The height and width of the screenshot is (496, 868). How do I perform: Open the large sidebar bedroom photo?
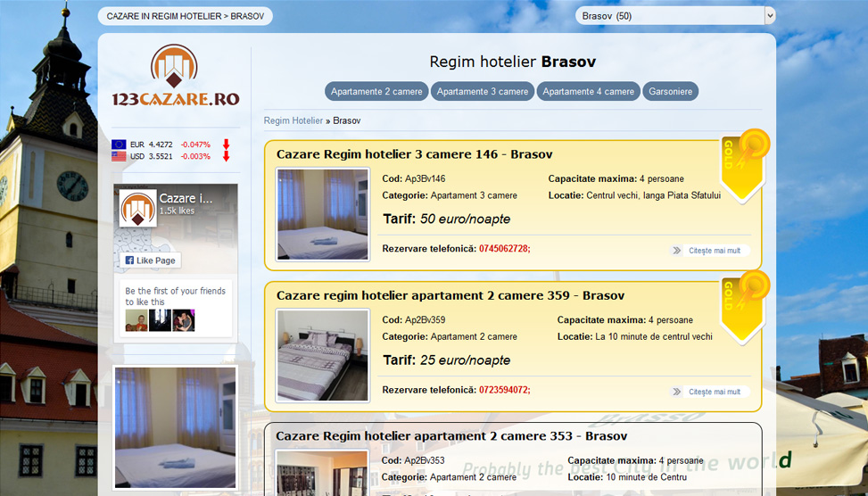176,427
